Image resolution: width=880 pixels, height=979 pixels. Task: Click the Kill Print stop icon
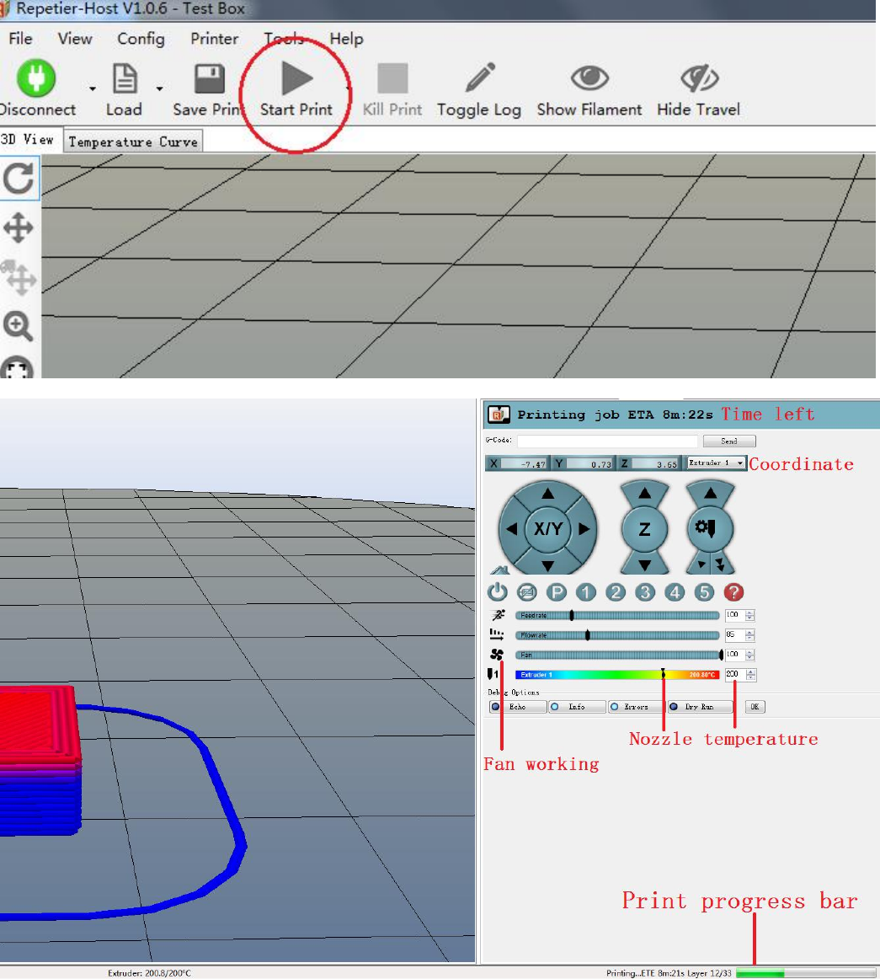392,78
